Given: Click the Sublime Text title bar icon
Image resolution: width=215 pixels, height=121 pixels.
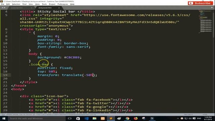Looking at the screenshot, I should 1,1.
